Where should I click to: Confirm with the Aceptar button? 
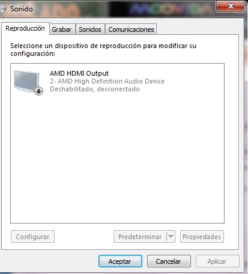(x=120, y=261)
